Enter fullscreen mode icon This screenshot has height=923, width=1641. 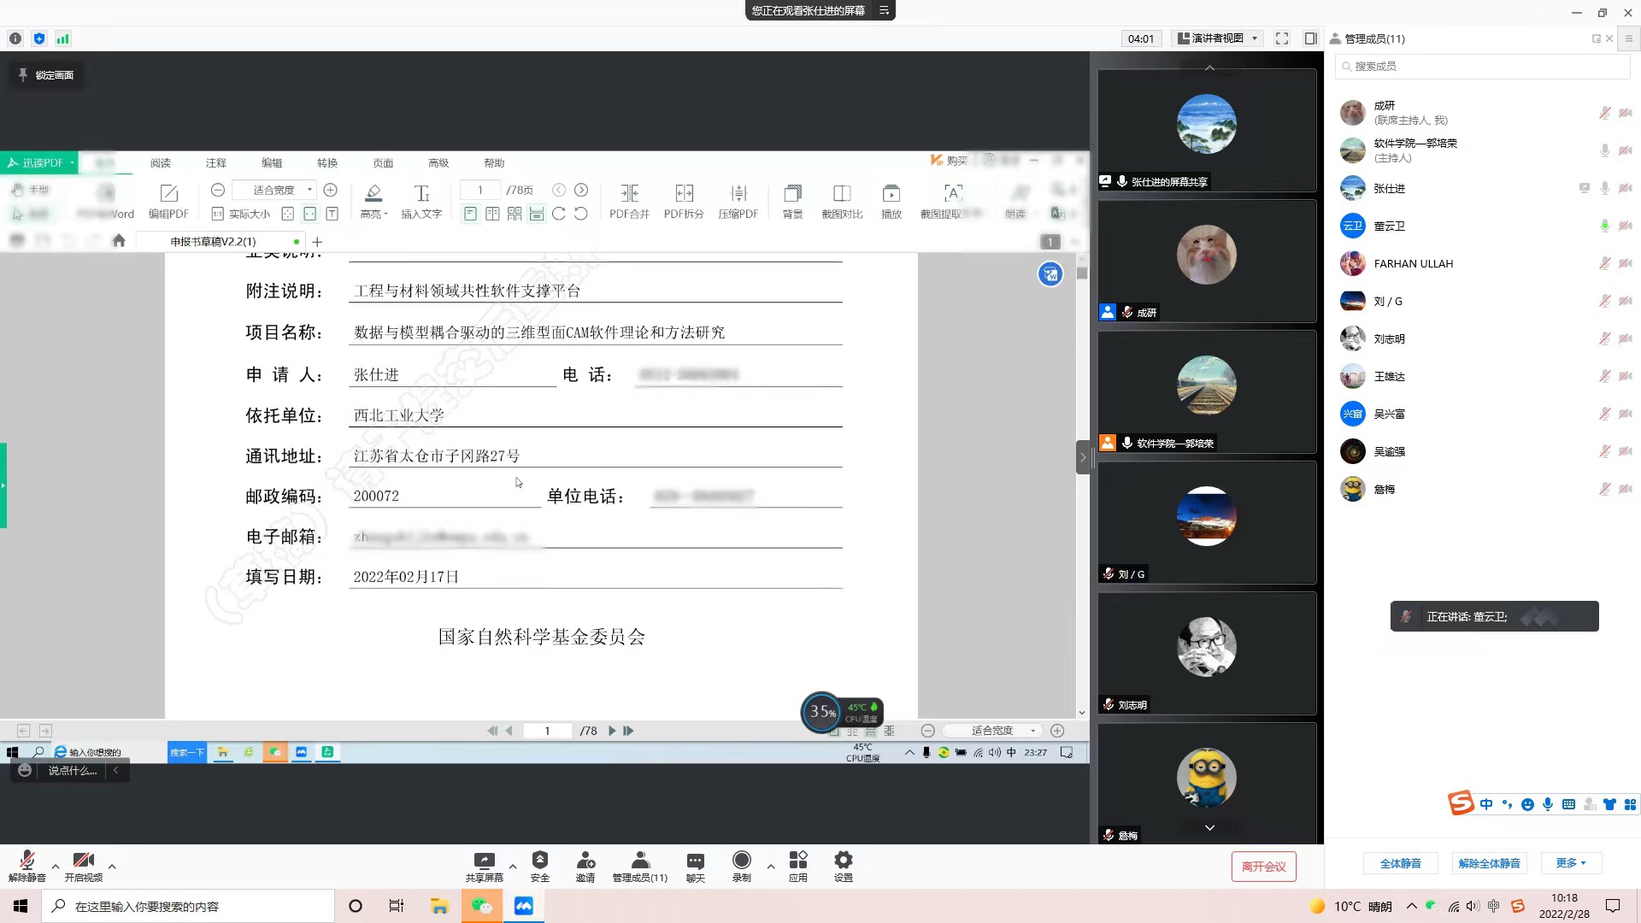coord(1281,38)
